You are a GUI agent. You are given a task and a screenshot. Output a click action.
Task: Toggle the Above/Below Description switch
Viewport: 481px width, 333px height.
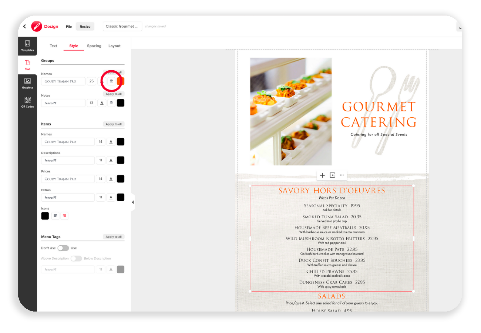(76, 258)
